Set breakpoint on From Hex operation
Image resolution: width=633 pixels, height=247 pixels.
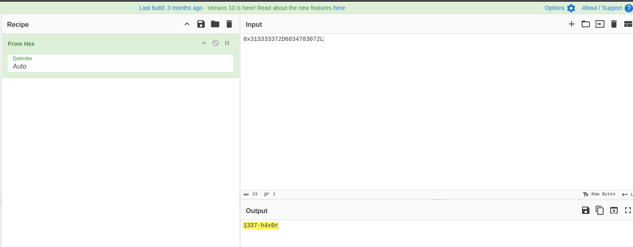(227, 43)
